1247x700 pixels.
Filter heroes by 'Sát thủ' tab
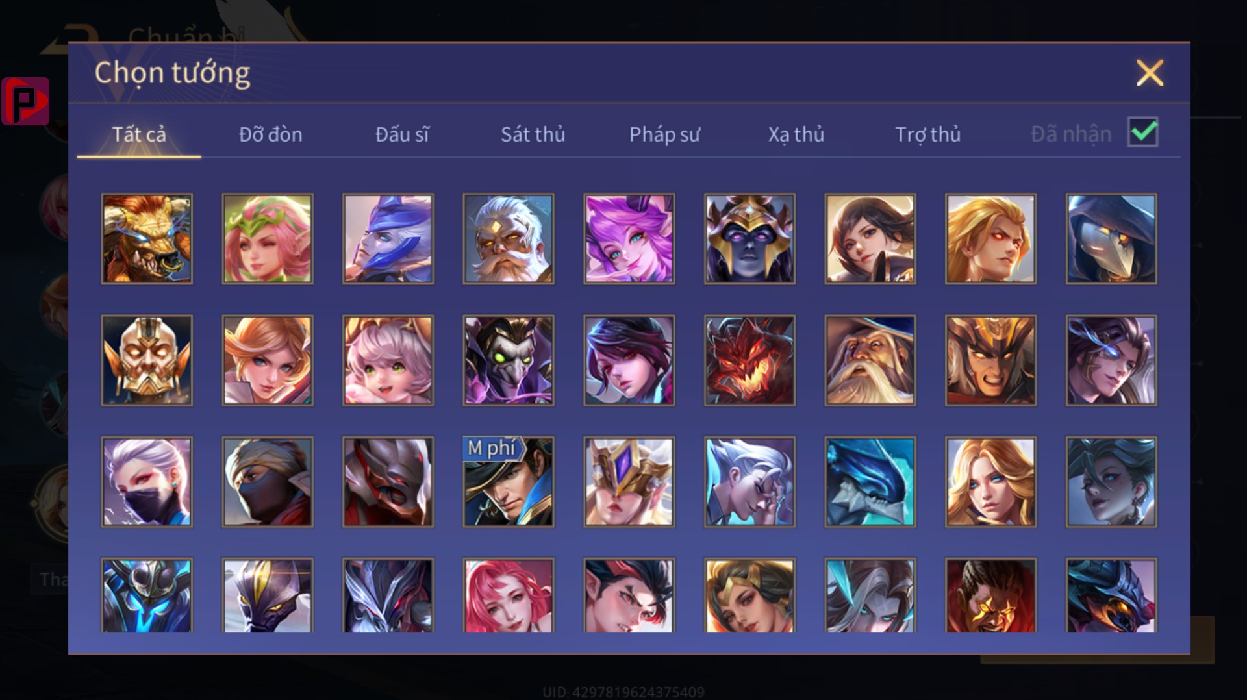coord(533,134)
